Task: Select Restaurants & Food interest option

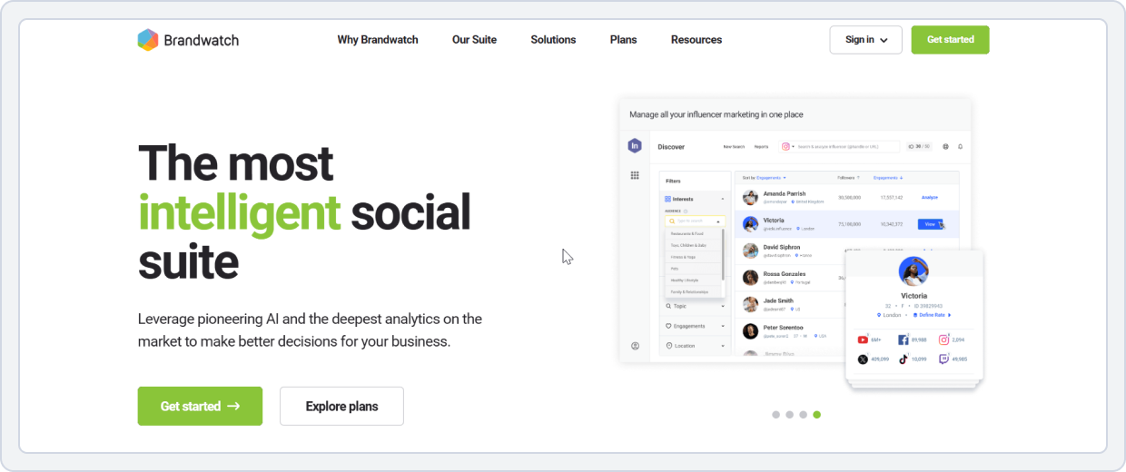Action: [x=694, y=233]
